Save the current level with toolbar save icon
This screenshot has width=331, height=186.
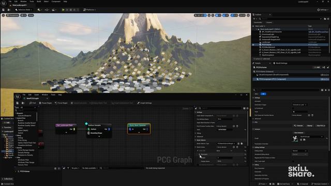coord(4,10)
